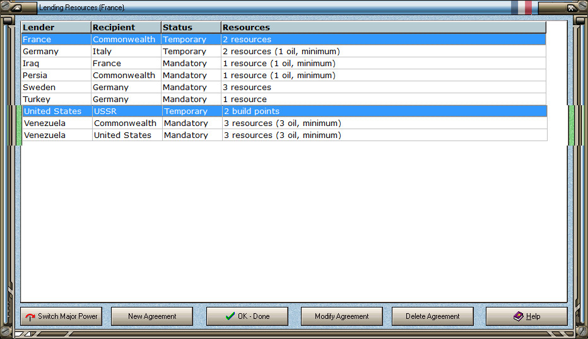The image size is (588, 339).
Task: Sort by the Lender column header
Action: 56,27
